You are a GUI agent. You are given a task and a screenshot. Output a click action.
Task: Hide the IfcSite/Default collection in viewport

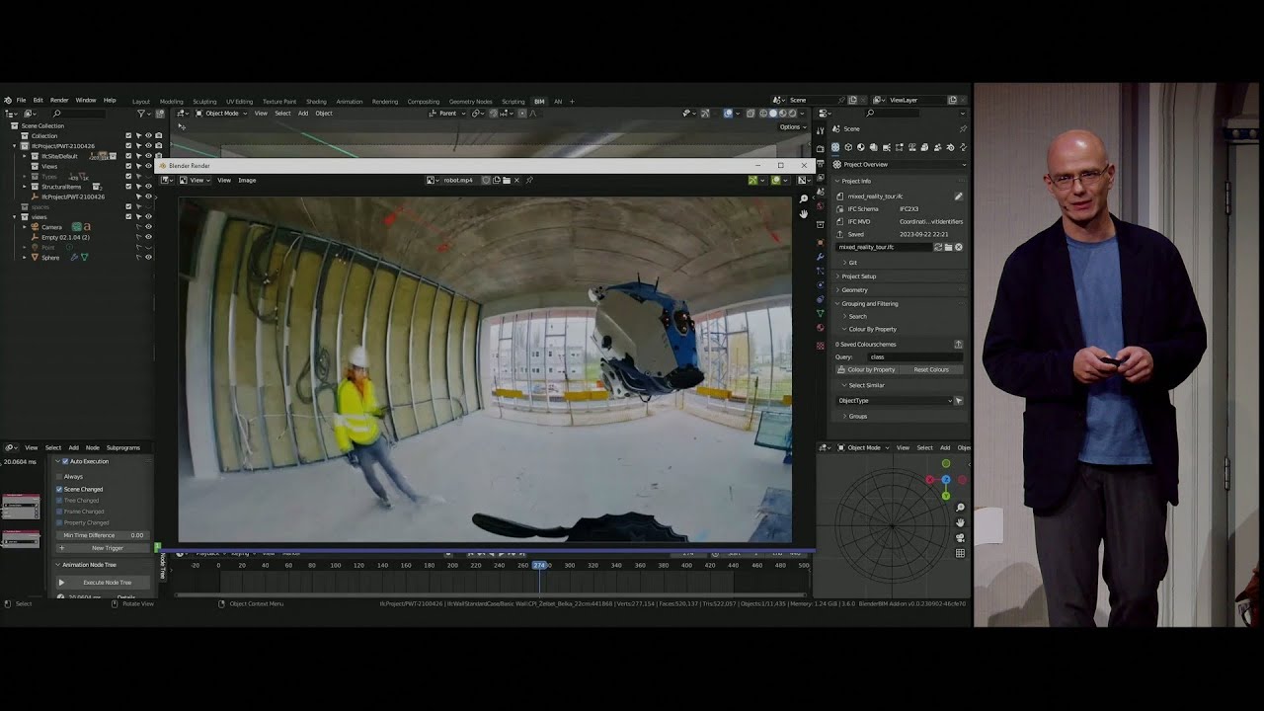click(148, 156)
